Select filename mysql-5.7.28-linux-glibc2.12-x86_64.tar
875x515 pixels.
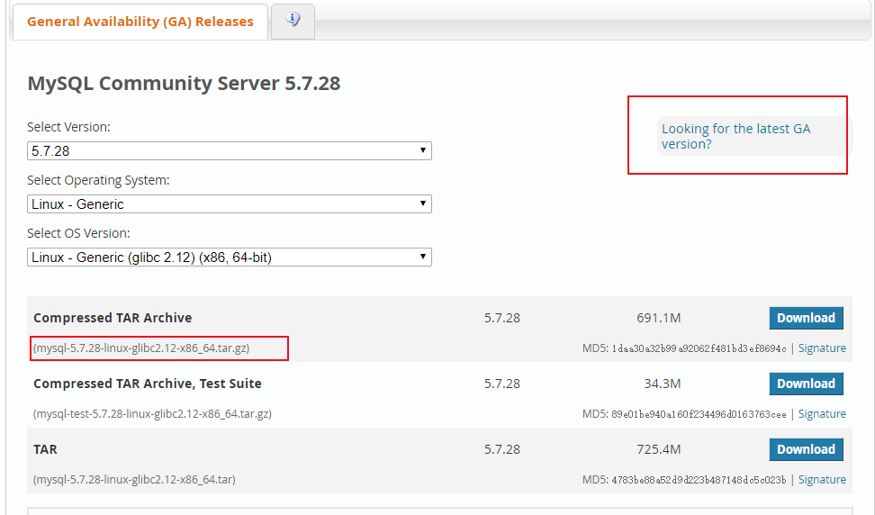pos(134,480)
